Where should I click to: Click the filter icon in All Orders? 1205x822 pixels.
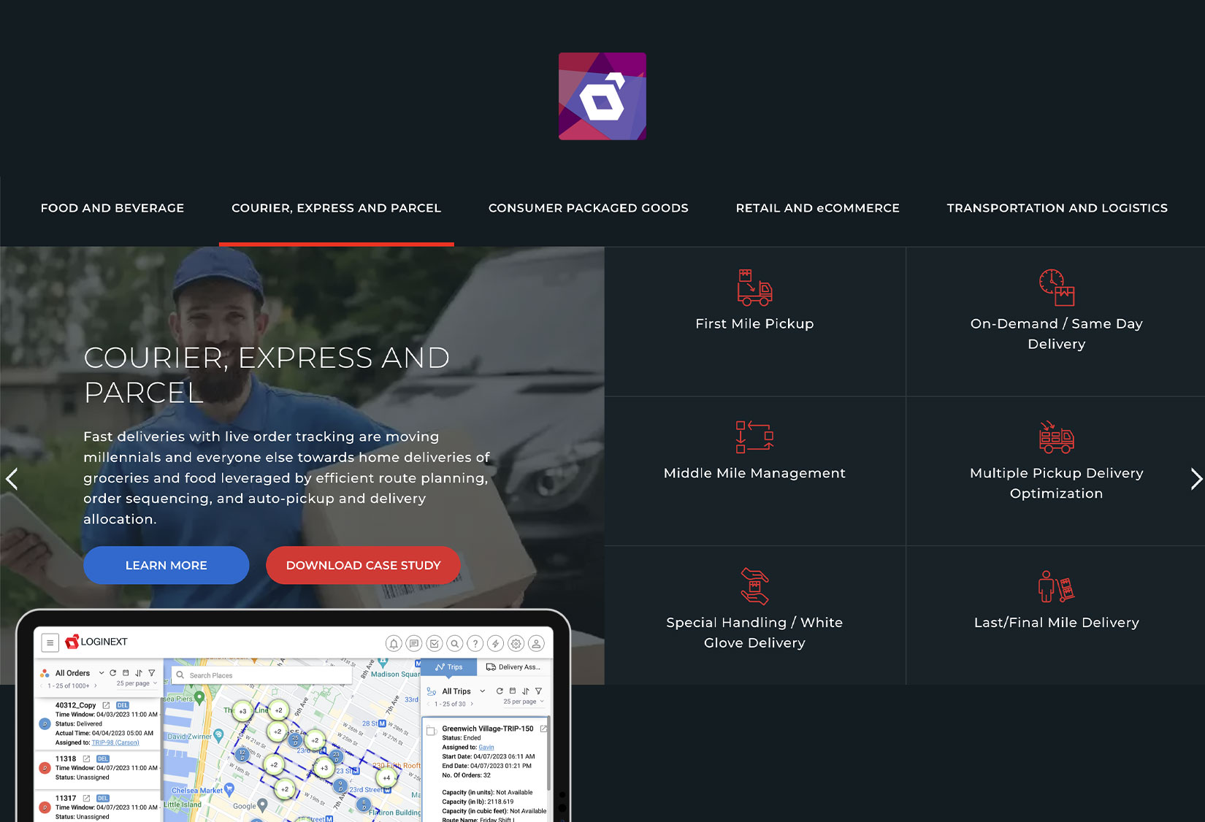tap(152, 673)
